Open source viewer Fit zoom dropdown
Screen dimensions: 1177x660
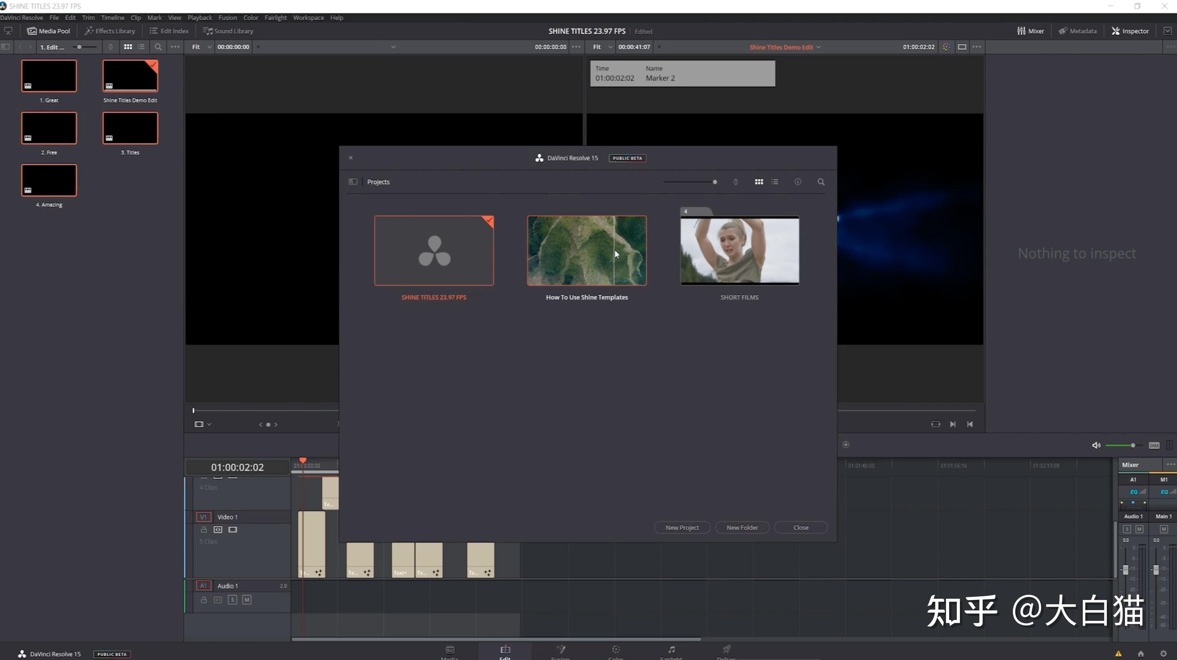pos(201,46)
